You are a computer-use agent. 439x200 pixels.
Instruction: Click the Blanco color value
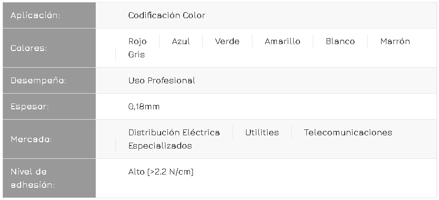tap(340, 41)
